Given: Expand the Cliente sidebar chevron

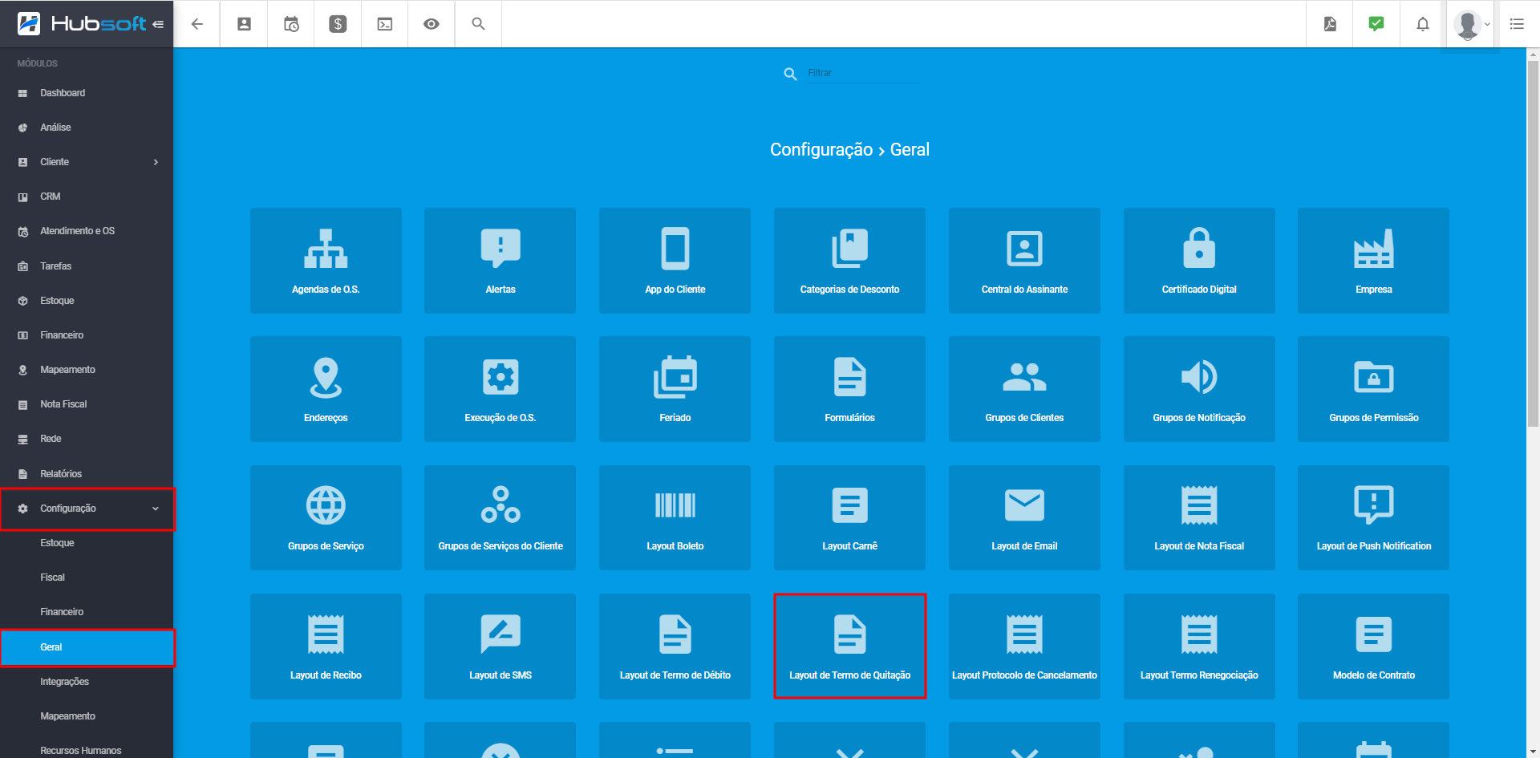Looking at the screenshot, I should click(156, 162).
